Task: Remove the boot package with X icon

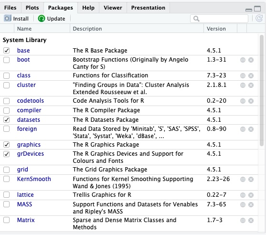Action: click(251, 60)
